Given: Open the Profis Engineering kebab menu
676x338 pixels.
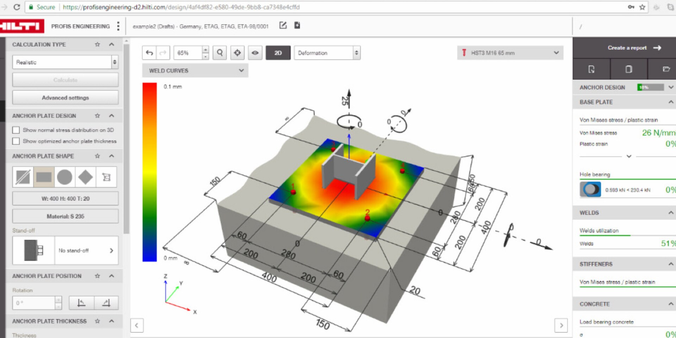Looking at the screenshot, I should coord(118,26).
